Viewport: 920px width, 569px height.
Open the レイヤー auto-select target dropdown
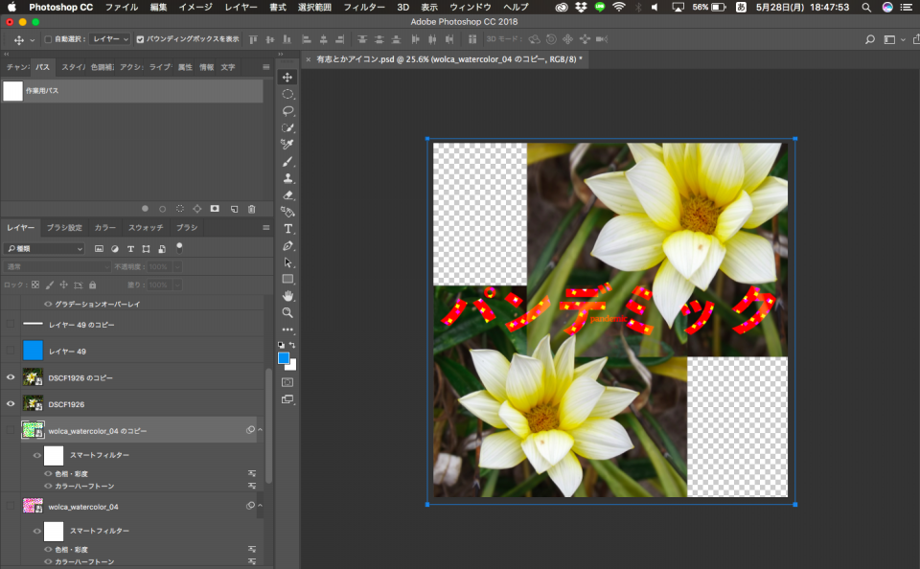111,39
